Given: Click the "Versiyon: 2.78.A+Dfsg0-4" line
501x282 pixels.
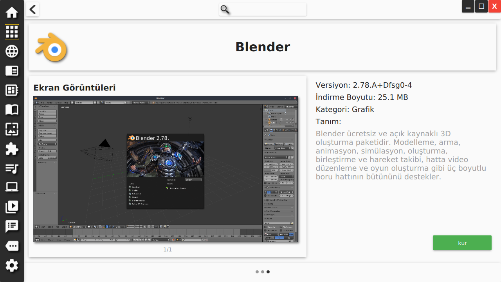Looking at the screenshot, I should coord(364,85).
